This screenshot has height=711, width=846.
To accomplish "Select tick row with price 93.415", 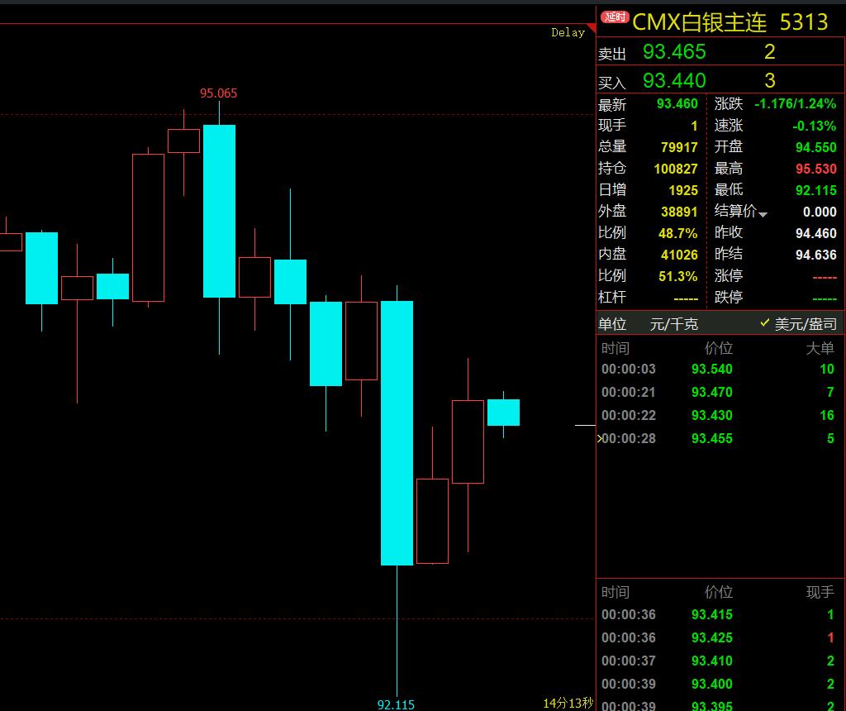I will click(720, 615).
